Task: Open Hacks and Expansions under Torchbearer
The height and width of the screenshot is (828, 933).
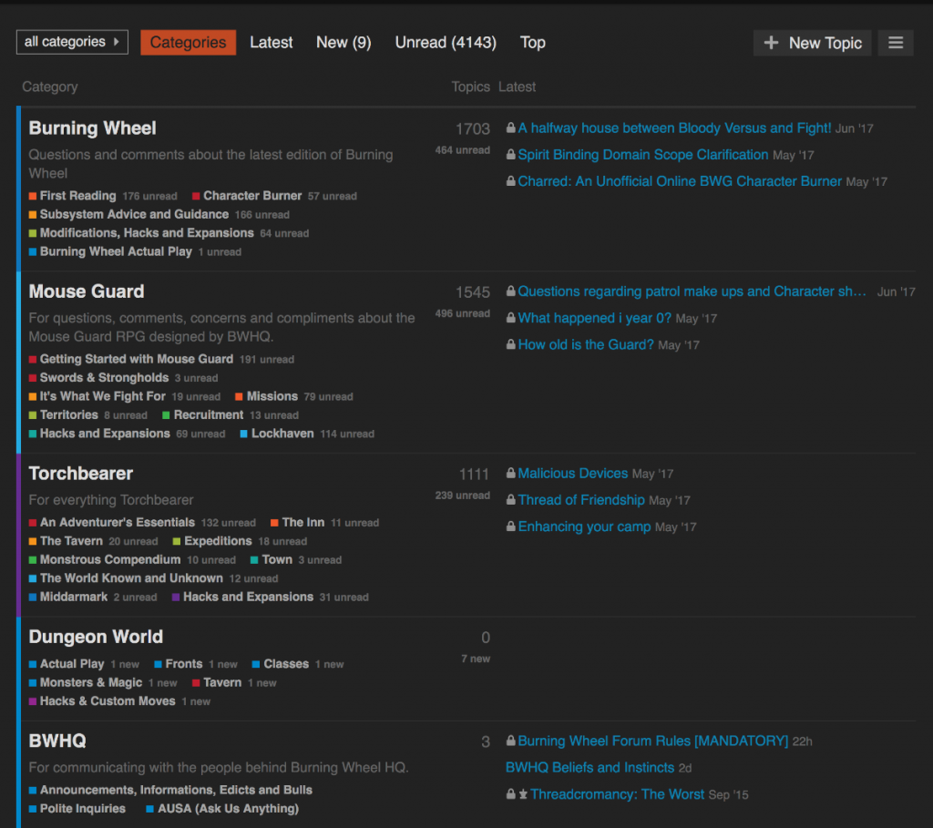Action: coord(248,597)
